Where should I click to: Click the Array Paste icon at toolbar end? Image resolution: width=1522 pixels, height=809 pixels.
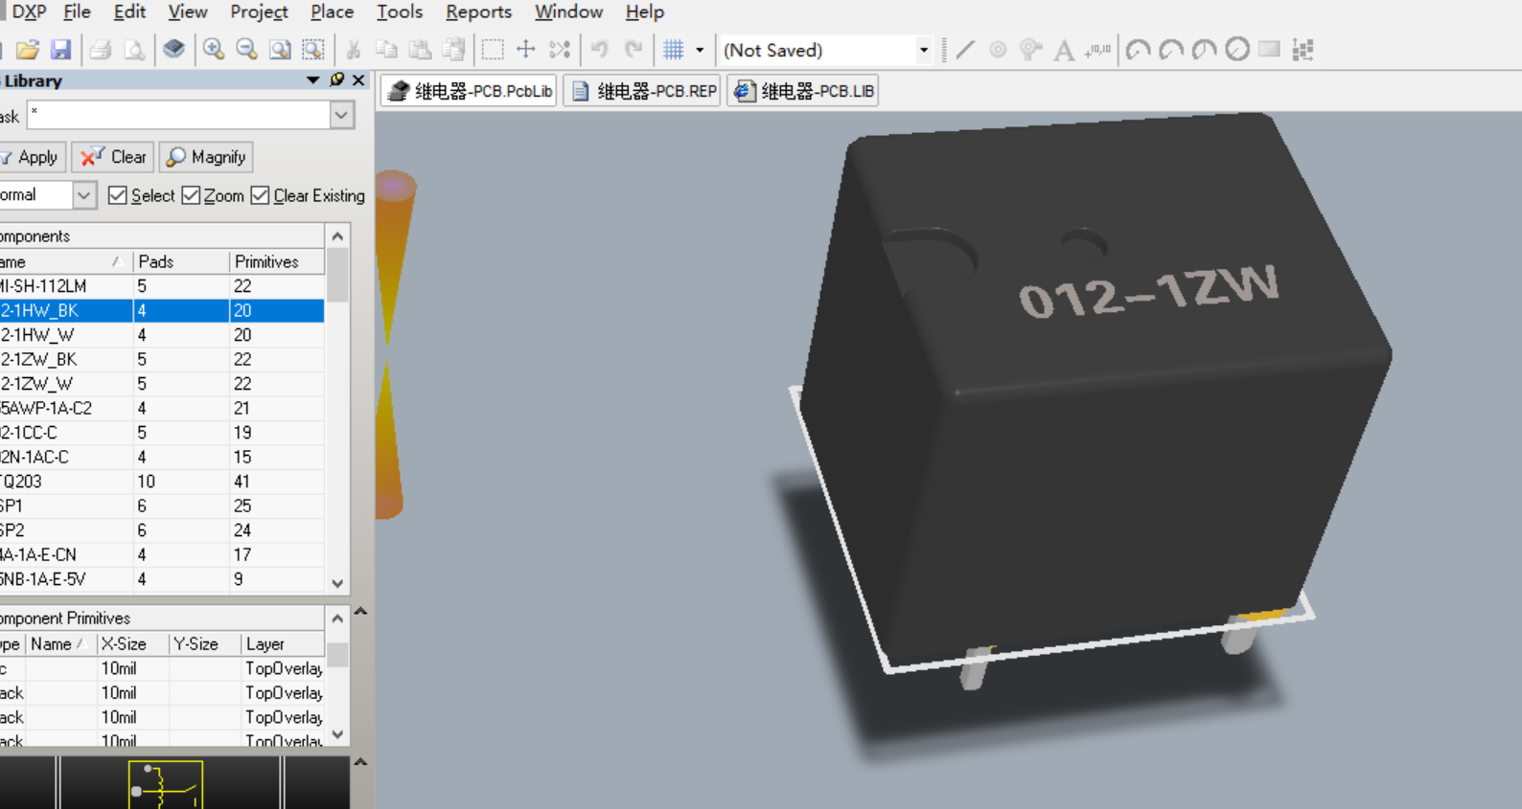(x=1303, y=50)
